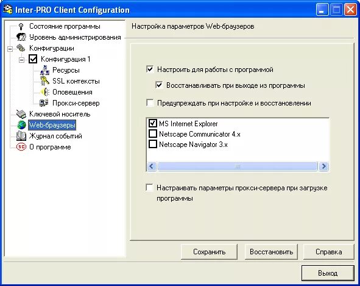Uncheck Восстанавливать при выходе из программы
This screenshot has height=286, width=360.
click(159, 85)
